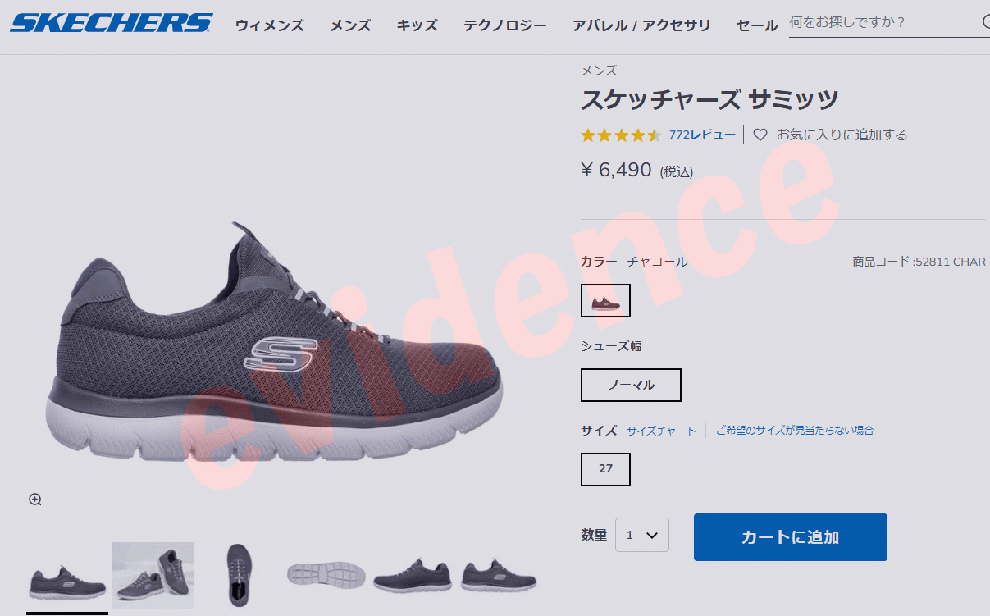Open the メンズ menu
This screenshot has height=616, width=990.
[350, 25]
